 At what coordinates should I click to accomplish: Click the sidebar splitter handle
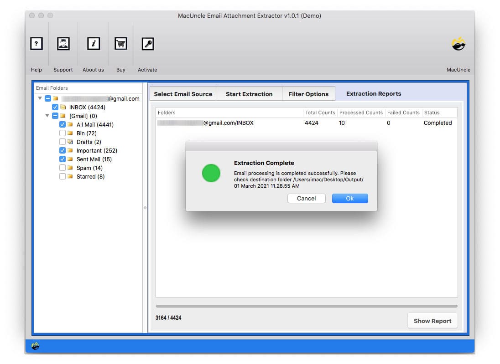tap(145, 208)
